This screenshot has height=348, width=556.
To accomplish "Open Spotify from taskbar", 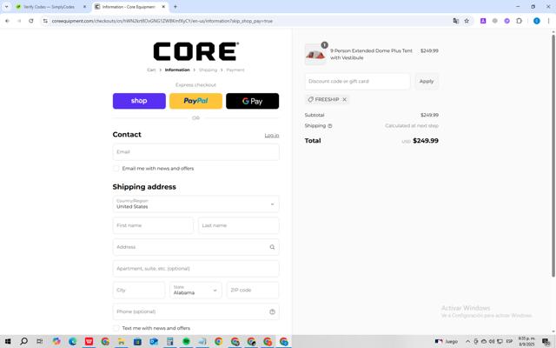I will [x=186, y=342].
